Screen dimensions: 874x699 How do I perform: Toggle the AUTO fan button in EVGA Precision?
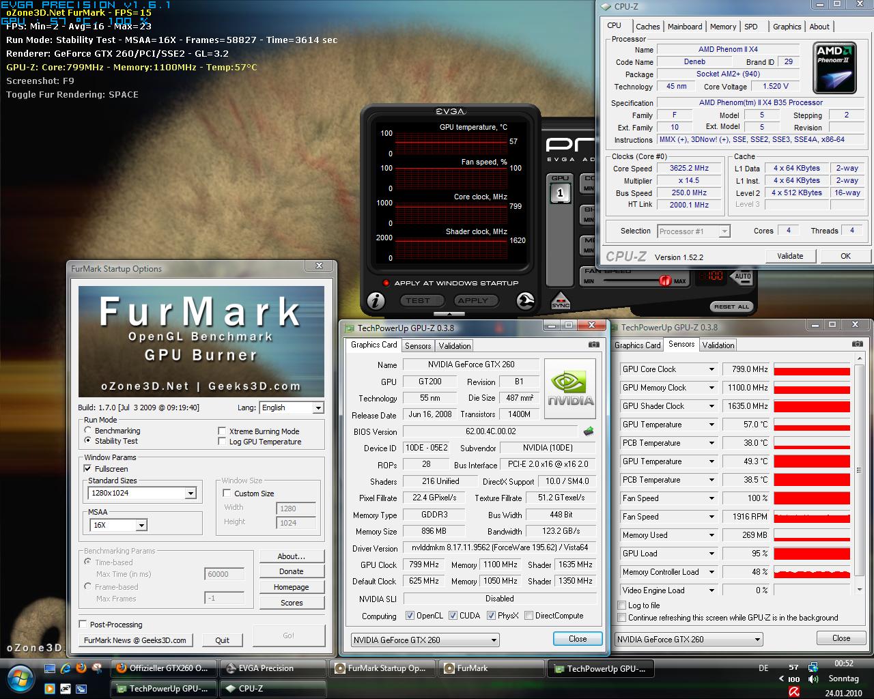[742, 276]
